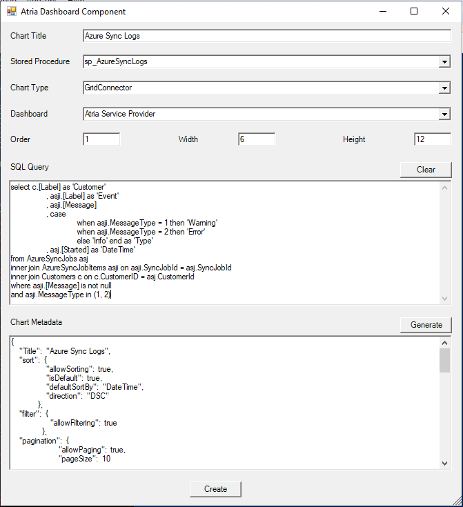The image size is (463, 507).
Task: Open the Dashboard dropdown list
Action: point(444,114)
